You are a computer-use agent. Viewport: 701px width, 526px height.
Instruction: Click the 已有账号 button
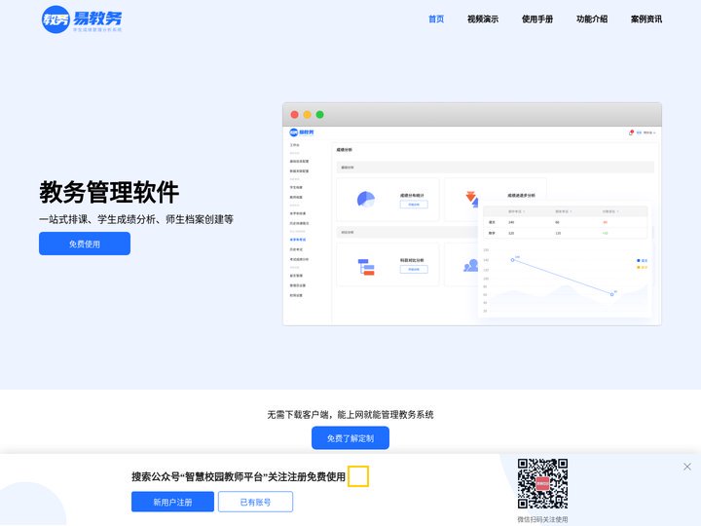click(255, 502)
